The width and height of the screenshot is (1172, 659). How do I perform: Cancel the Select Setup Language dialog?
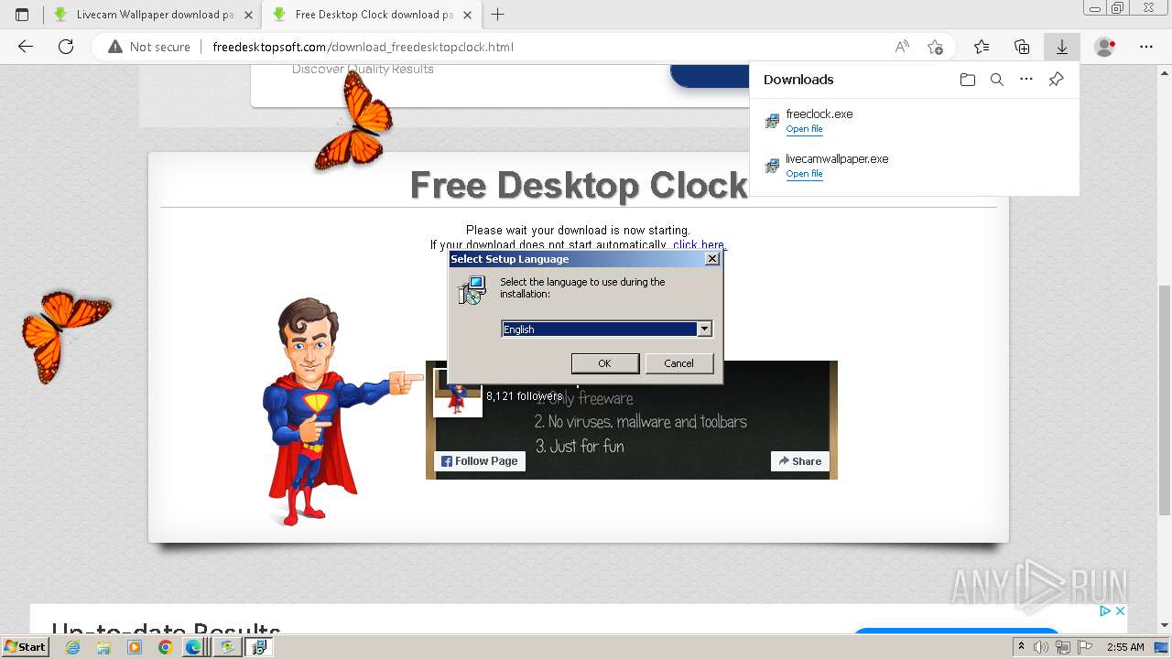(678, 363)
